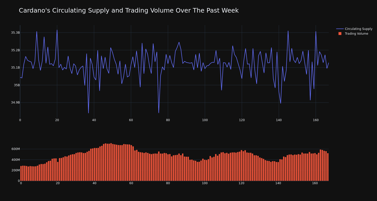The width and height of the screenshot is (377, 201).
Task: Select the 35.3B y-axis label
Action: 15,33
